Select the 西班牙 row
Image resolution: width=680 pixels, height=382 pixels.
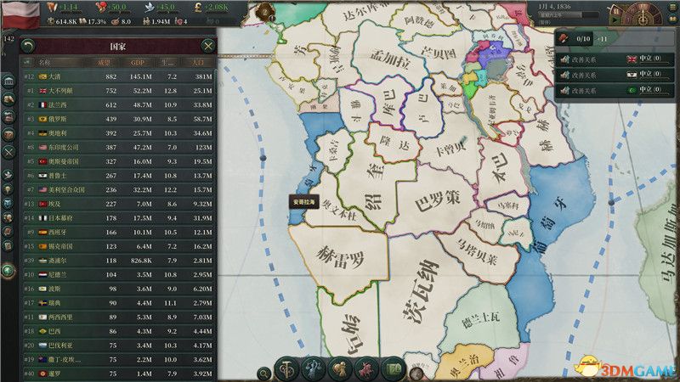[x=118, y=232]
